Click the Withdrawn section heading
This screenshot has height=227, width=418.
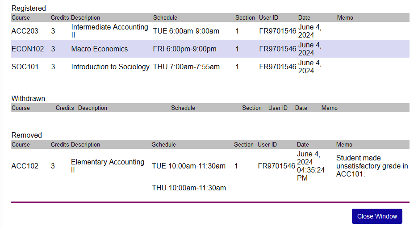(28, 98)
